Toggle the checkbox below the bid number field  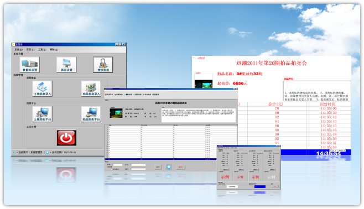tap(112, 169)
